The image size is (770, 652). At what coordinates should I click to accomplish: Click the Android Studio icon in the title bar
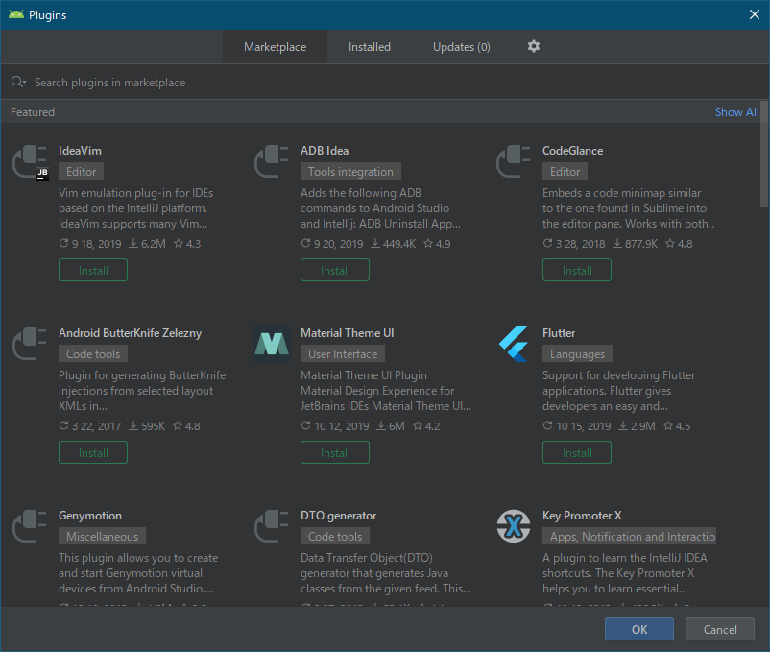tap(16, 14)
